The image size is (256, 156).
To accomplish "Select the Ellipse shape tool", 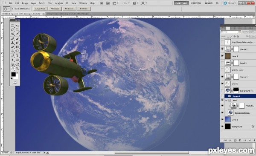I will tap(17, 60).
